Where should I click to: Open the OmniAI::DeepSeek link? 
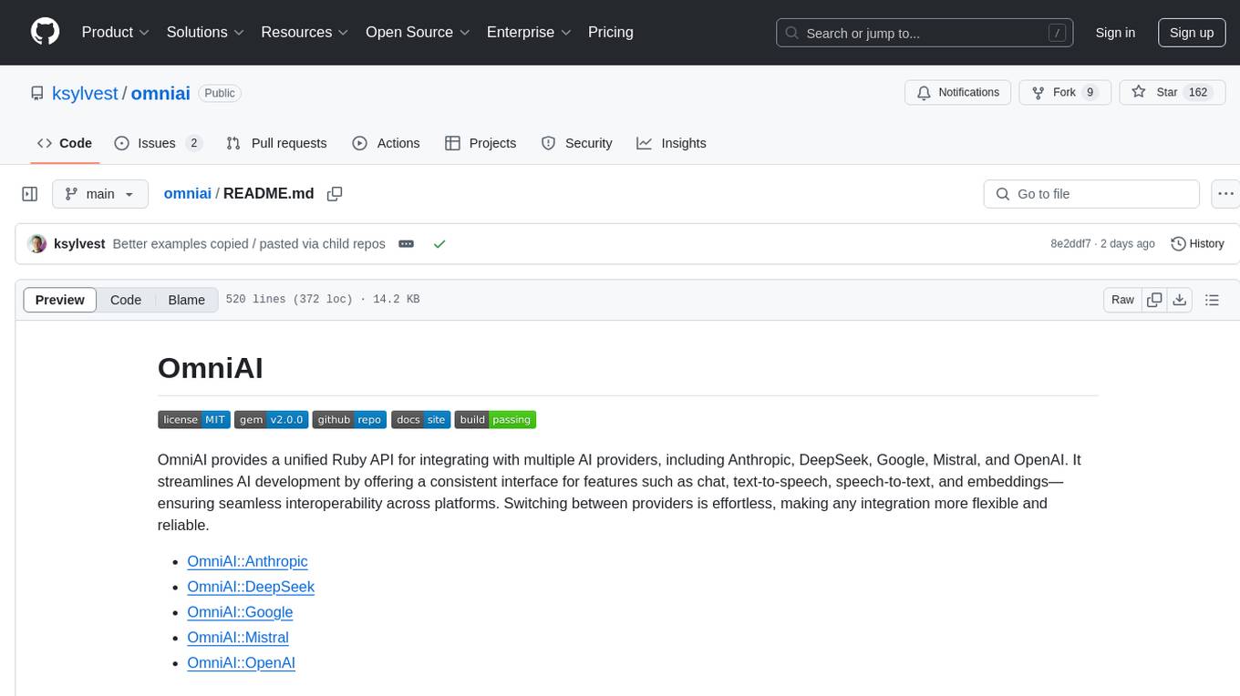click(x=251, y=587)
